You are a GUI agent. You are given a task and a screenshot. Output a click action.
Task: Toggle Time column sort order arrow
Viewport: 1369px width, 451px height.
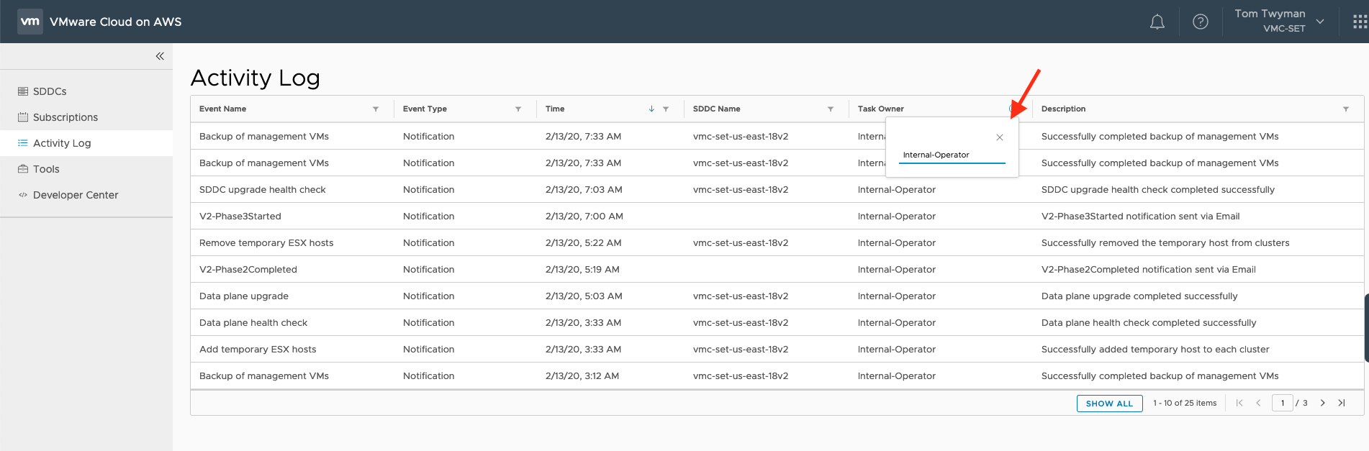pos(651,109)
